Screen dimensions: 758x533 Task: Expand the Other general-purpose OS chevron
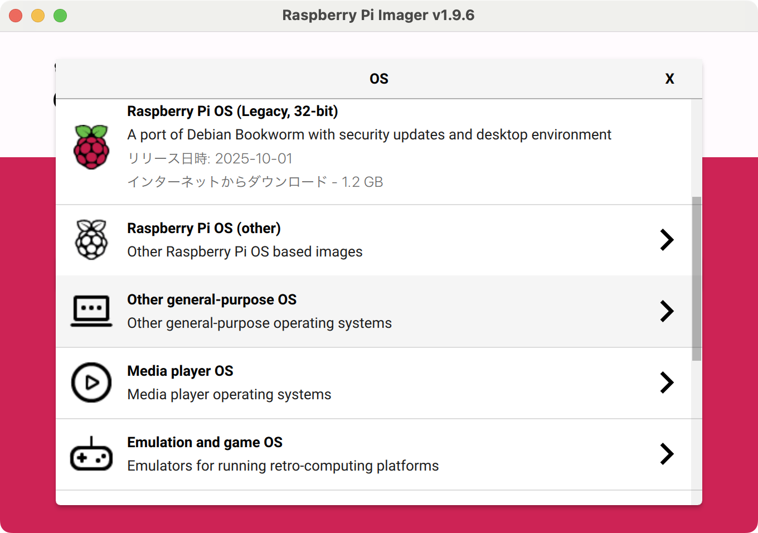(667, 311)
